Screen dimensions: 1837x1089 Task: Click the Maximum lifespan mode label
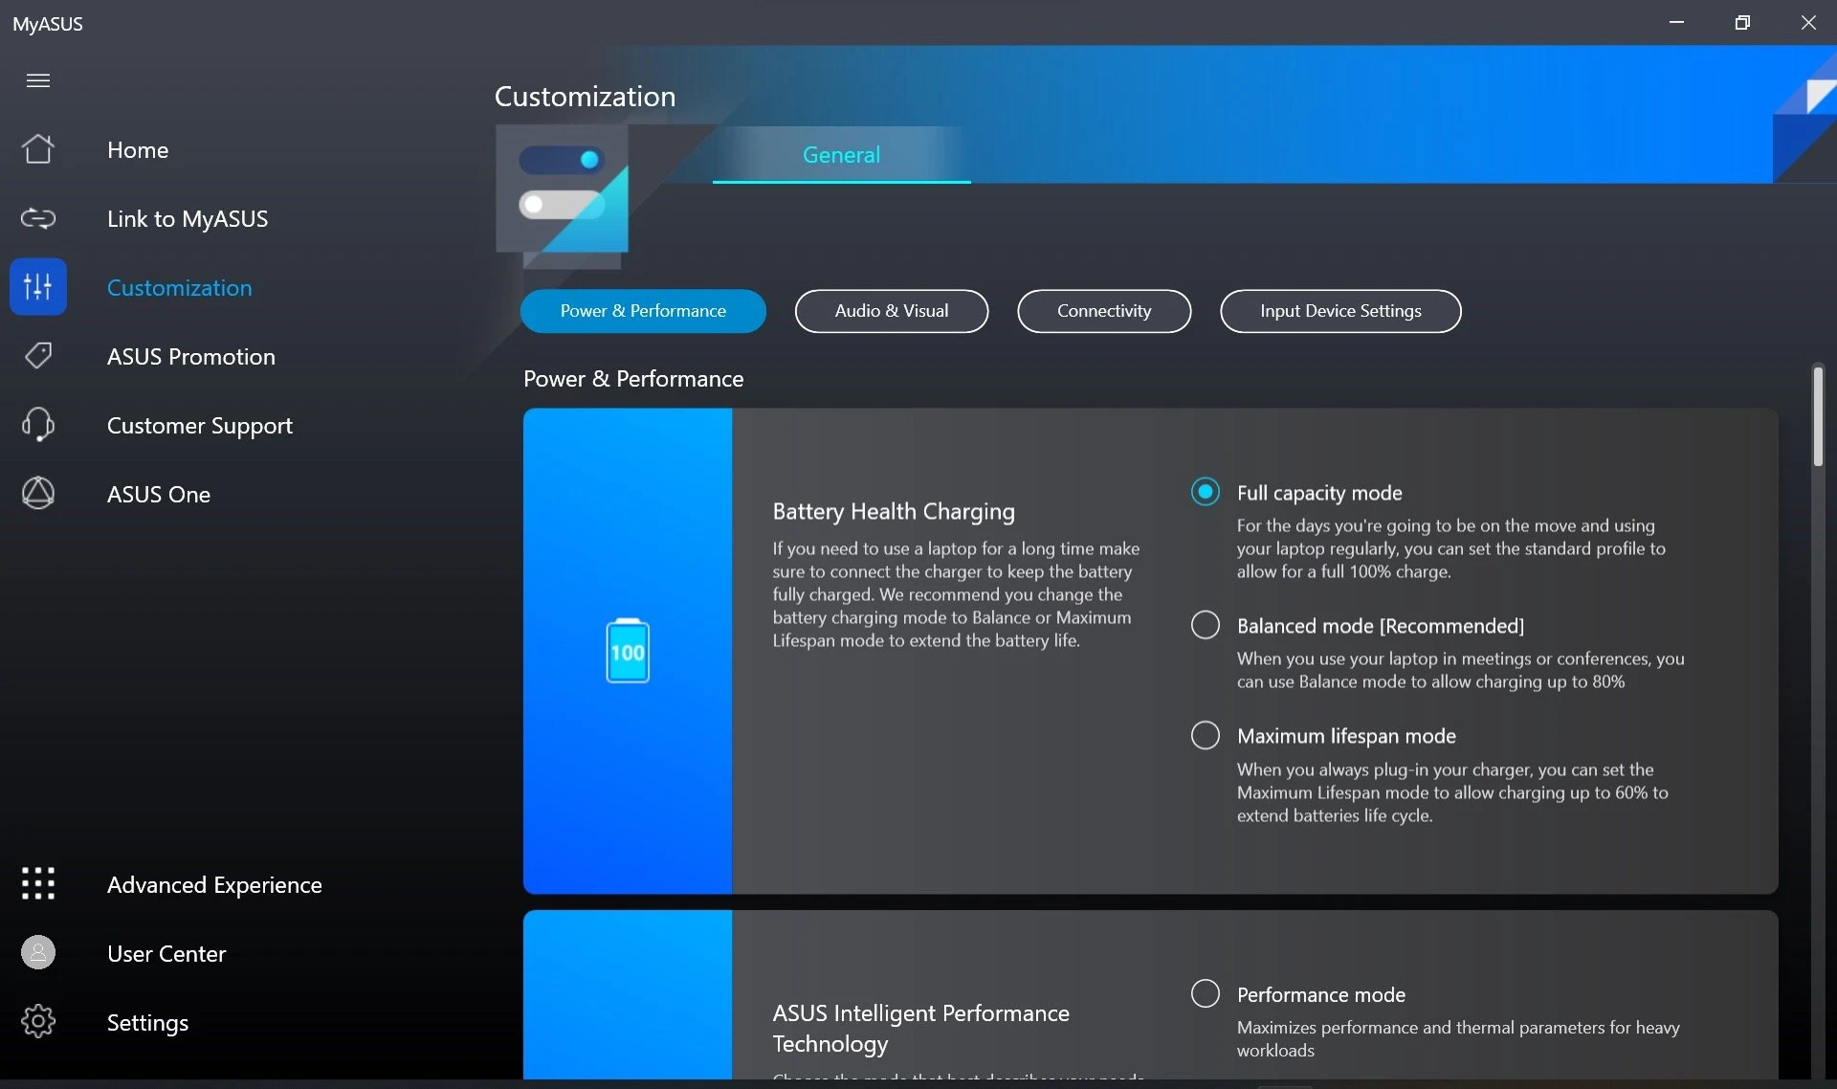point(1346,736)
